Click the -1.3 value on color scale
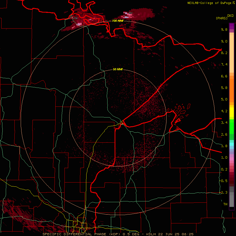The image size is (236, 236). pos(223,192)
